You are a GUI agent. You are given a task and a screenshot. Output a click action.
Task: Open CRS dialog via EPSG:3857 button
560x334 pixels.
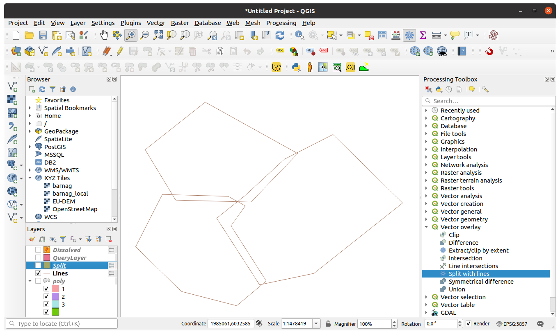pos(512,324)
